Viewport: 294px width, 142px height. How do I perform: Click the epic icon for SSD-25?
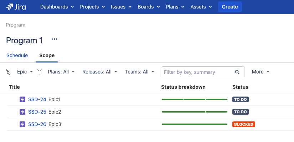(x=22, y=112)
